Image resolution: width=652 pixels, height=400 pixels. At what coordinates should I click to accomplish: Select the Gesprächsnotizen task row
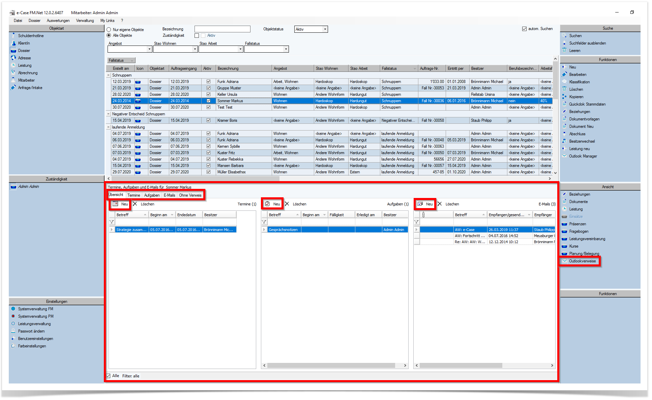(335, 230)
